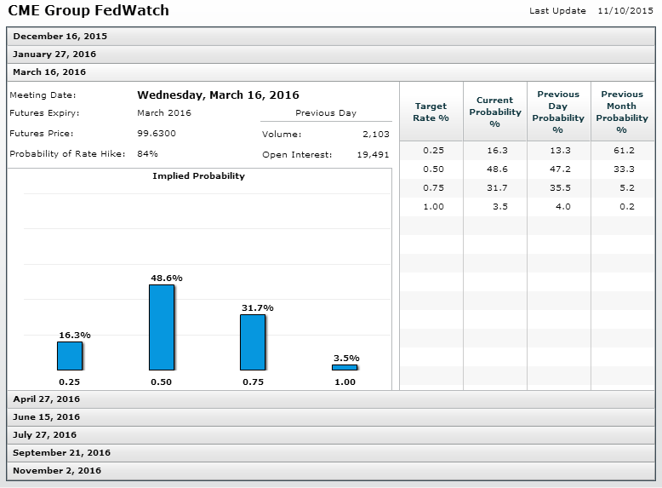Select the 0.25 bar in chart
662x488 pixels.
click(x=70, y=356)
